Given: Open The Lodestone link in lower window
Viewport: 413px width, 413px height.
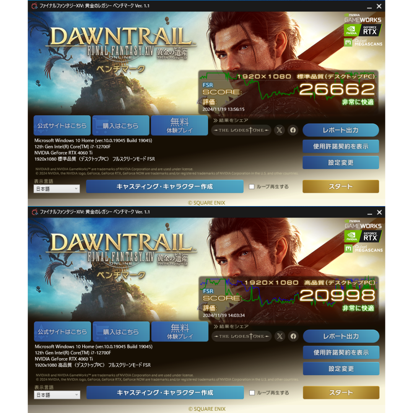Looking at the screenshot, I should click(242, 337).
